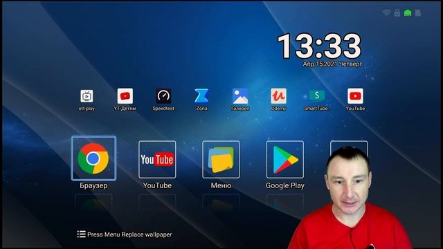
Task: Open the Браузер Chrome tile
Action: pos(93,158)
